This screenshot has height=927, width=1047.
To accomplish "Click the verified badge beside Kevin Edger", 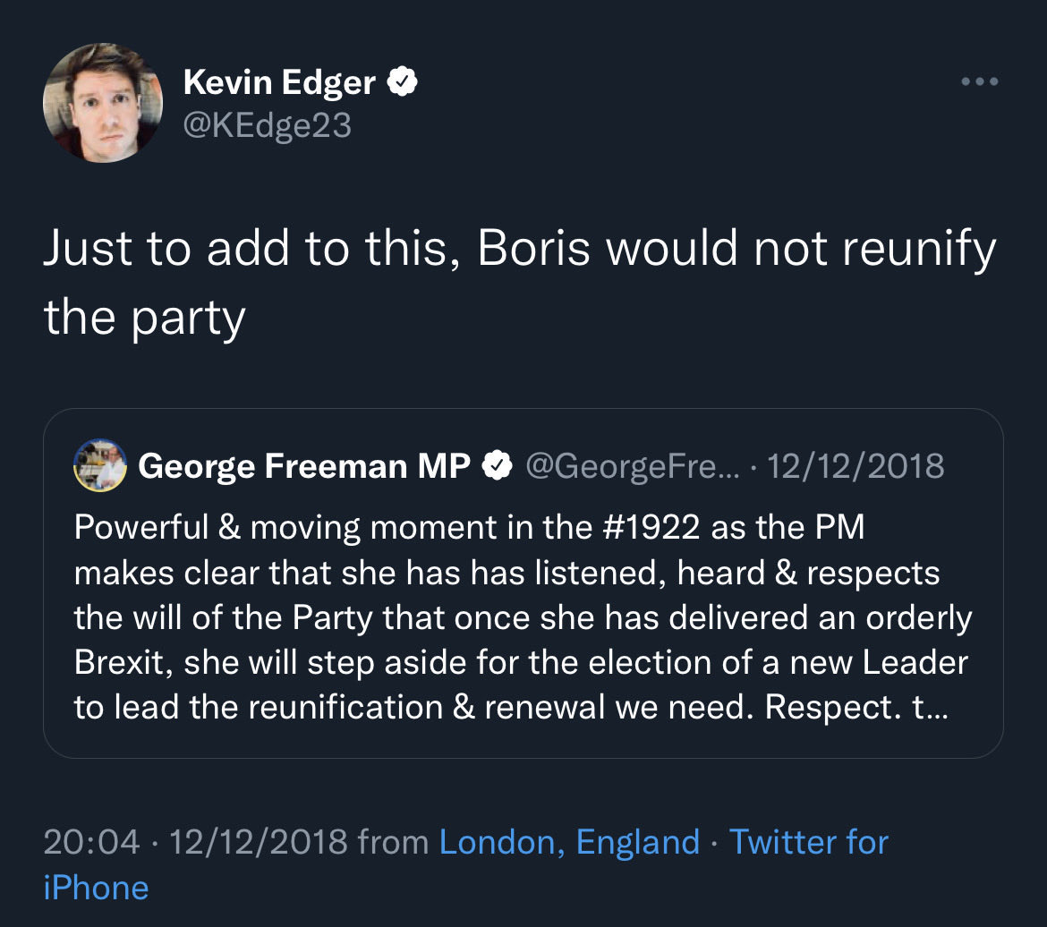I will pyautogui.click(x=403, y=82).
